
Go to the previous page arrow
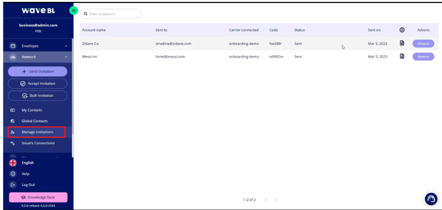click(x=266, y=200)
